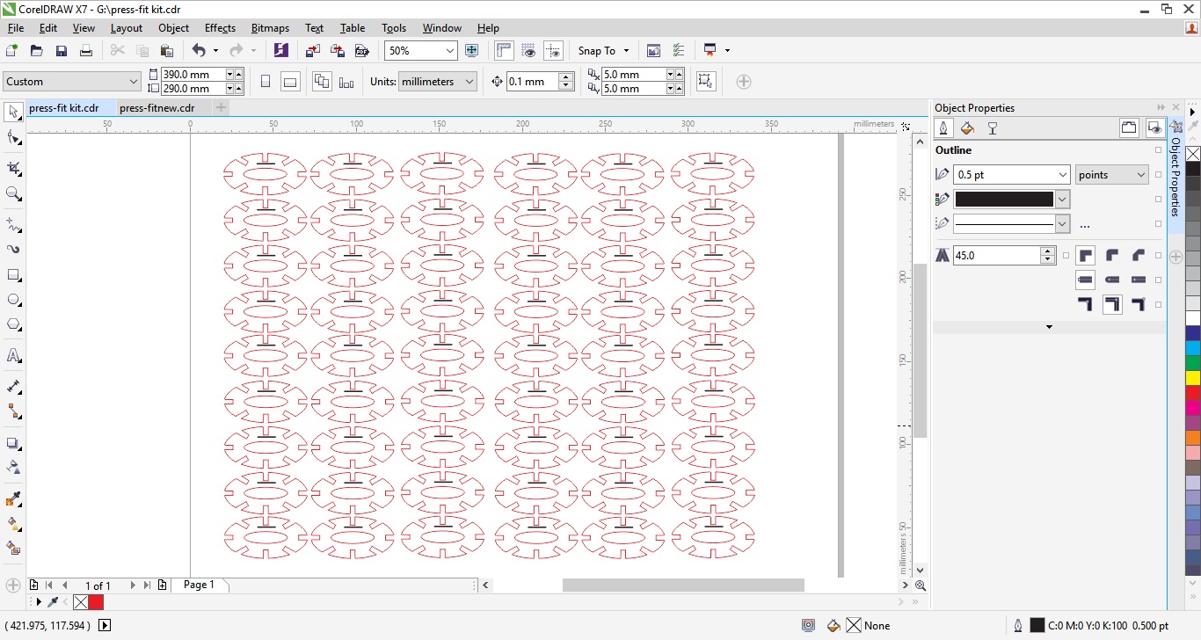Select the Shape tool
Screen dimensions: 1201x640
pyautogui.click(x=13, y=138)
